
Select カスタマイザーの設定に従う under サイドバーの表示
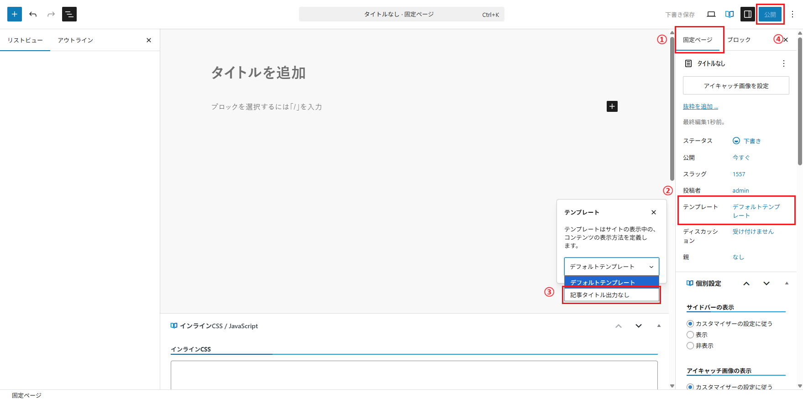690,324
